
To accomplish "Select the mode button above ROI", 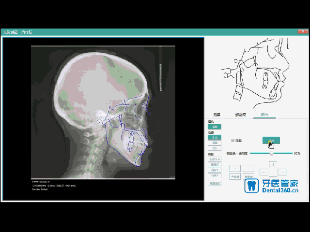I will pos(215,143).
